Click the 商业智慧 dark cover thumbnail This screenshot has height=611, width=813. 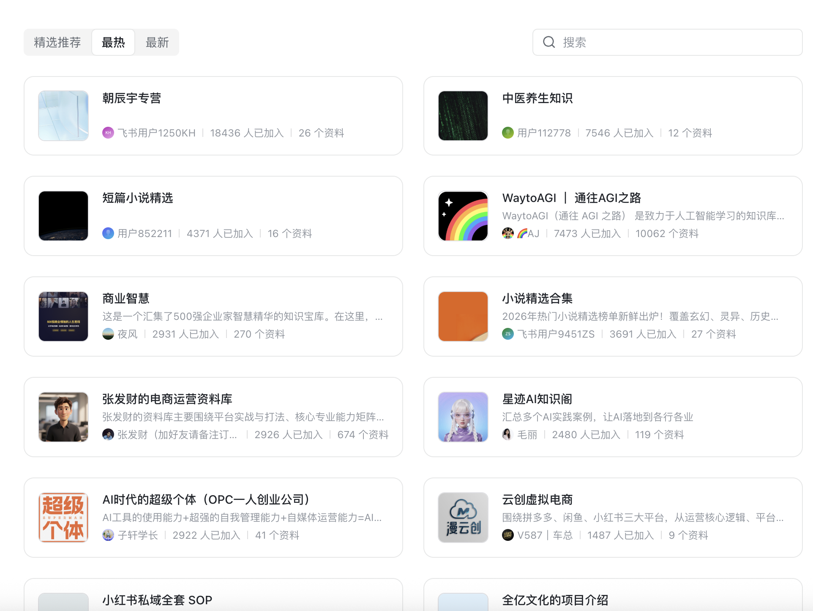(x=63, y=316)
